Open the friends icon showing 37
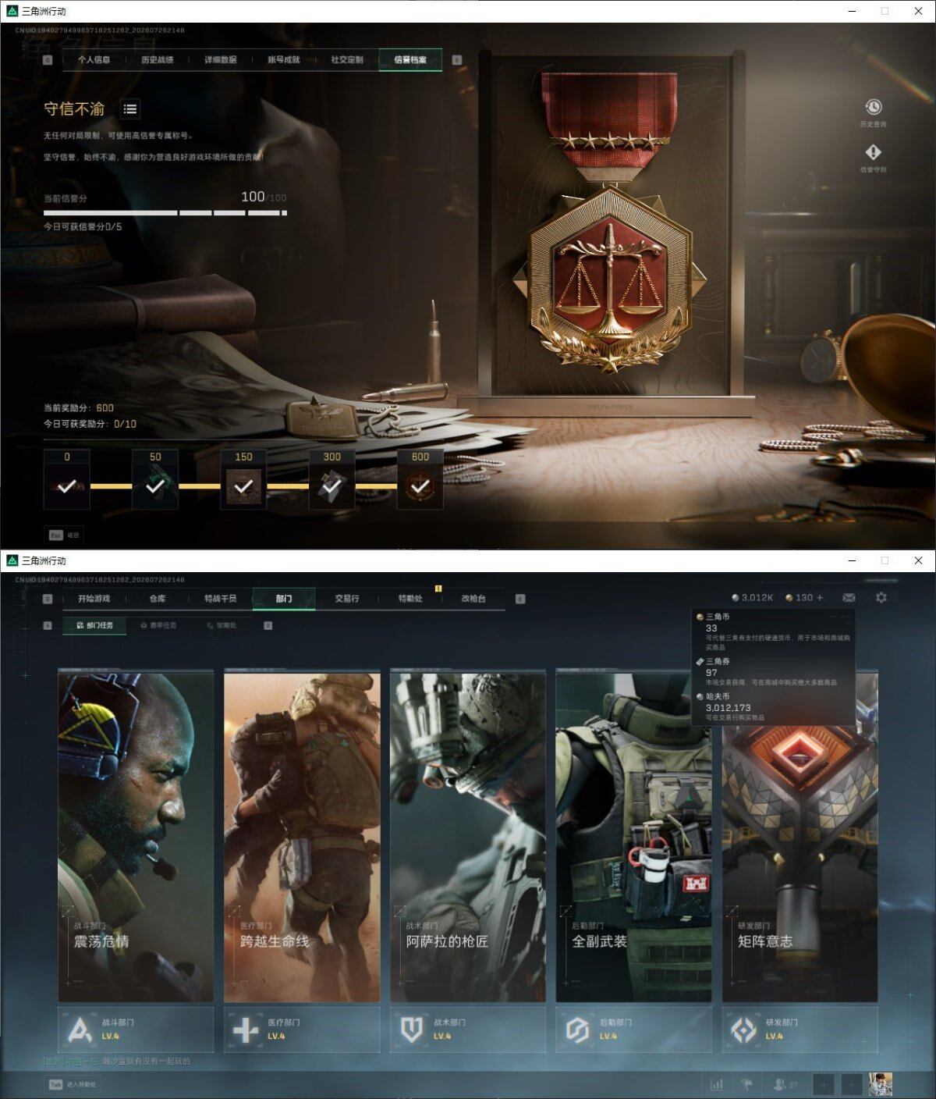This screenshot has height=1099, width=936. [785, 1084]
